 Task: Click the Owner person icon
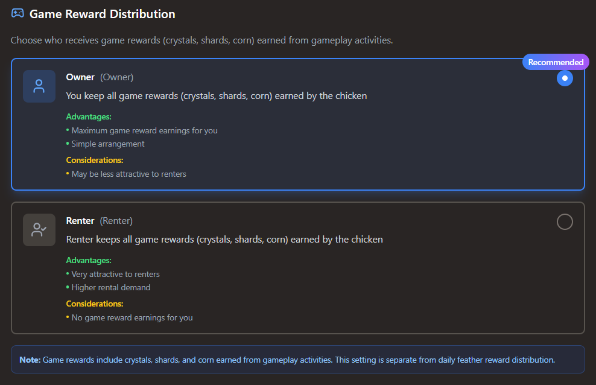click(39, 86)
